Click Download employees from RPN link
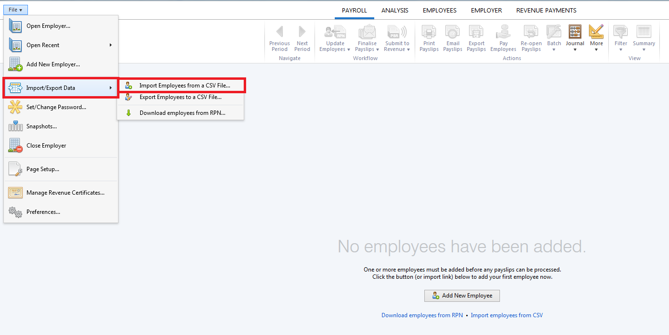 422,315
